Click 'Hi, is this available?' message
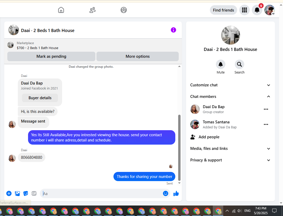The width and height of the screenshot is (283, 216). (x=37, y=112)
